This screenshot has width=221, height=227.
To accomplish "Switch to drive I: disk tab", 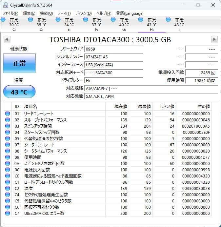I will [179, 24].
